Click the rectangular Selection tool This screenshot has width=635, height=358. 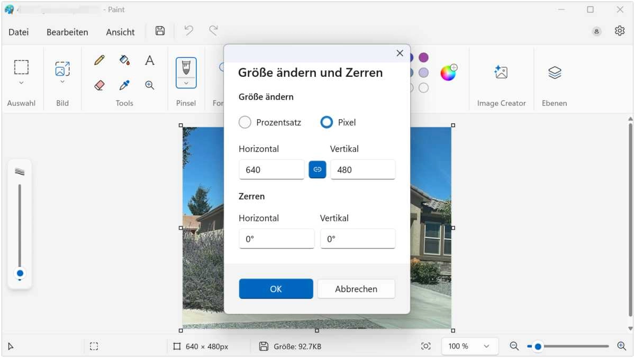coord(21,67)
